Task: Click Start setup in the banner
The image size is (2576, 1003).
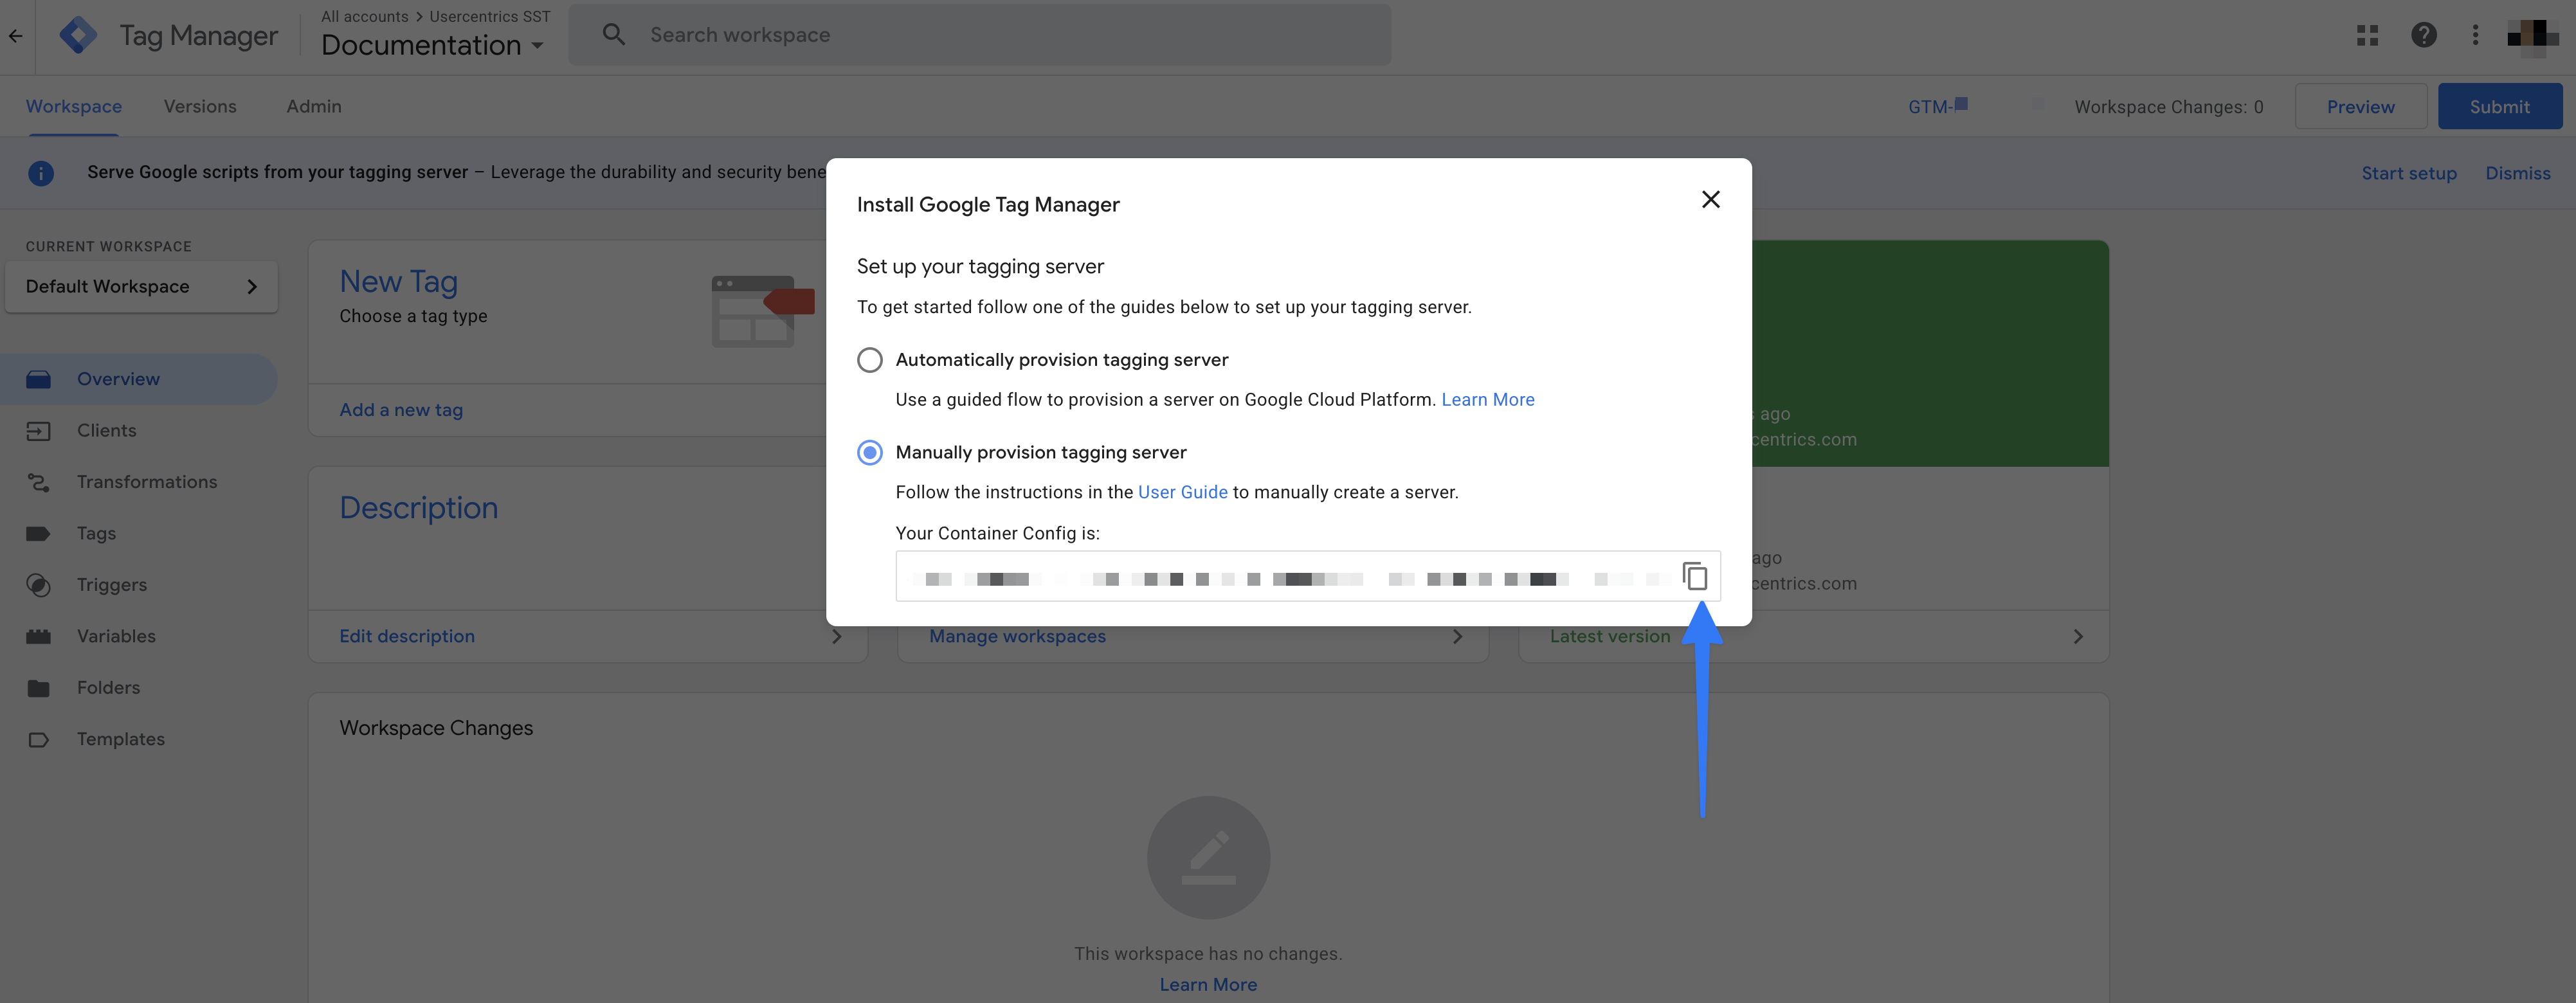Action: click(x=2408, y=173)
